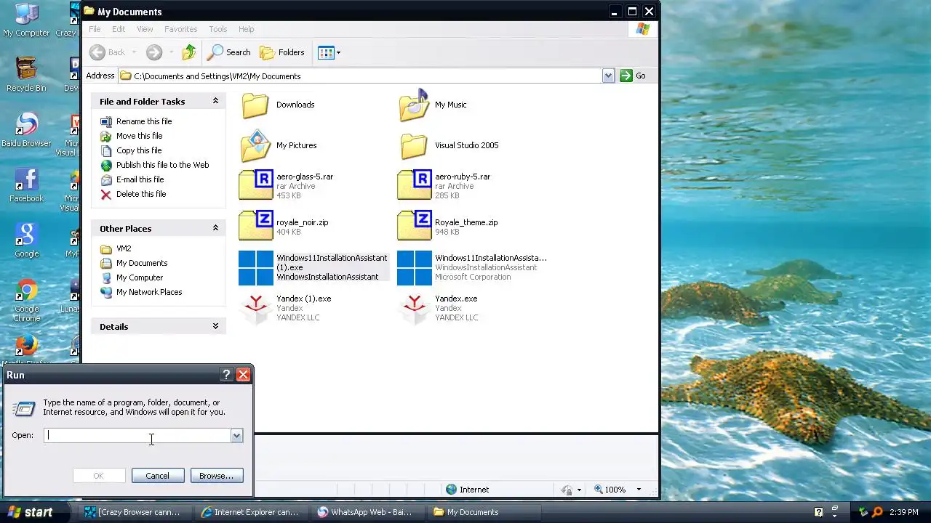The image size is (931, 523).
Task: Open the View menu
Action: coord(145,29)
